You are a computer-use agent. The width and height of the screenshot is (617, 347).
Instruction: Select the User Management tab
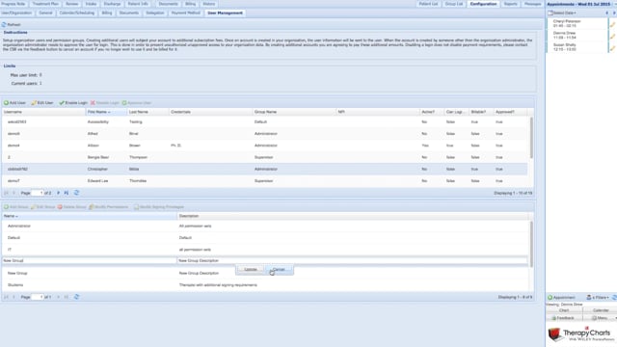click(x=225, y=13)
